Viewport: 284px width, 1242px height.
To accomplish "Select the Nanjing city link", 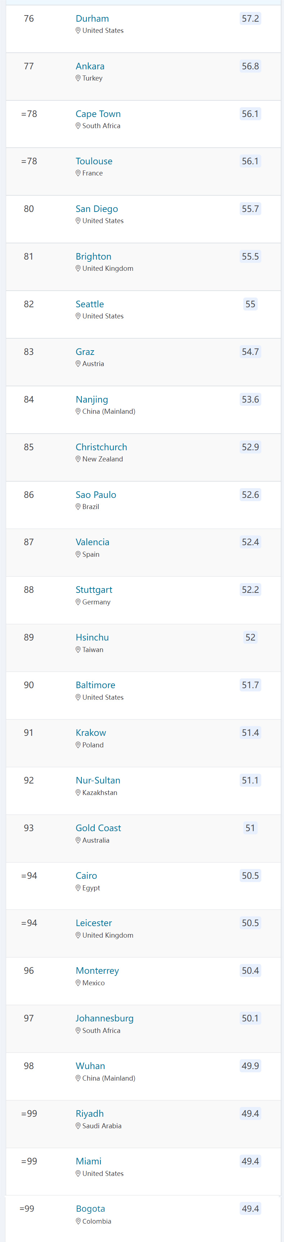I will [92, 399].
